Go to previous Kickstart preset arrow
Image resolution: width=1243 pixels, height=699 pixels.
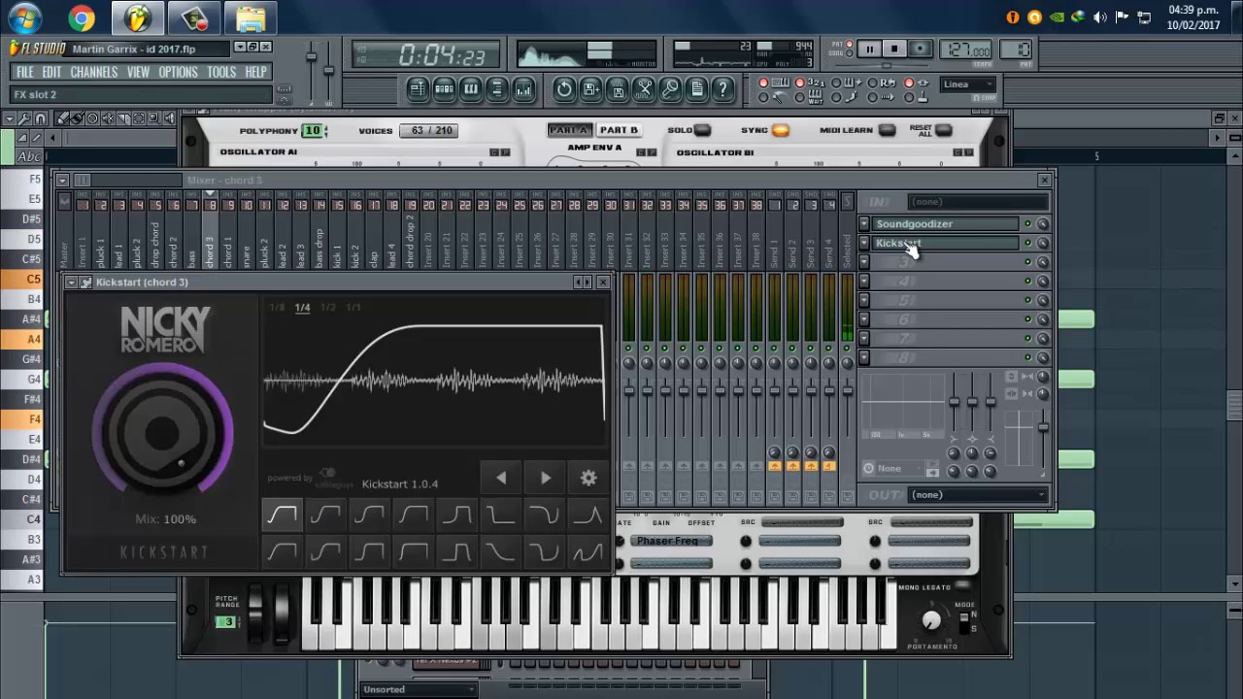501,478
